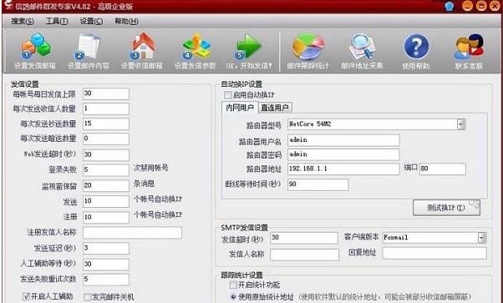Click 每帐号每日发信上限 input field

[x=106, y=94]
